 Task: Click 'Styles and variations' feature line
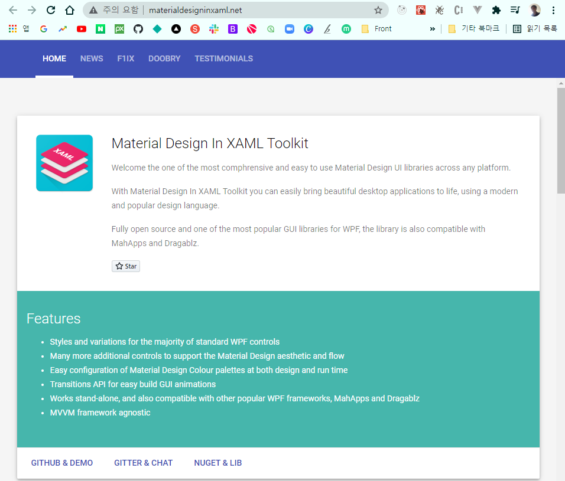(x=165, y=342)
